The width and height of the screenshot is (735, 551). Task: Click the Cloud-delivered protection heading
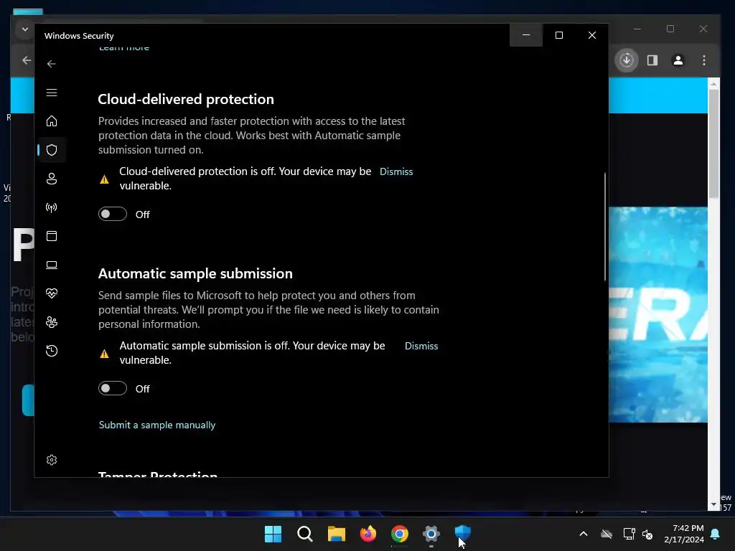click(x=186, y=99)
